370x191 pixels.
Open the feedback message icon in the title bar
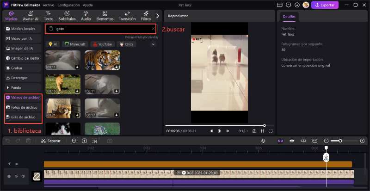click(288, 5)
